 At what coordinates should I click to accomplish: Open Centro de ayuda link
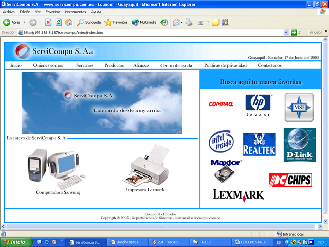click(176, 66)
